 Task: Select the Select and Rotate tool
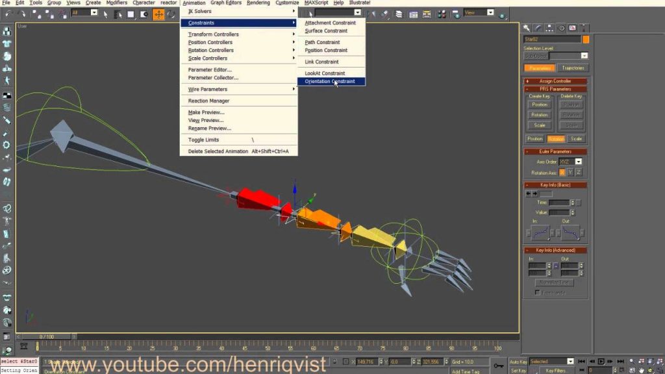tap(171, 14)
